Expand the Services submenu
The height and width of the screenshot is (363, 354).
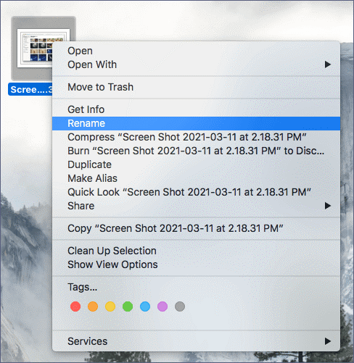196,341
